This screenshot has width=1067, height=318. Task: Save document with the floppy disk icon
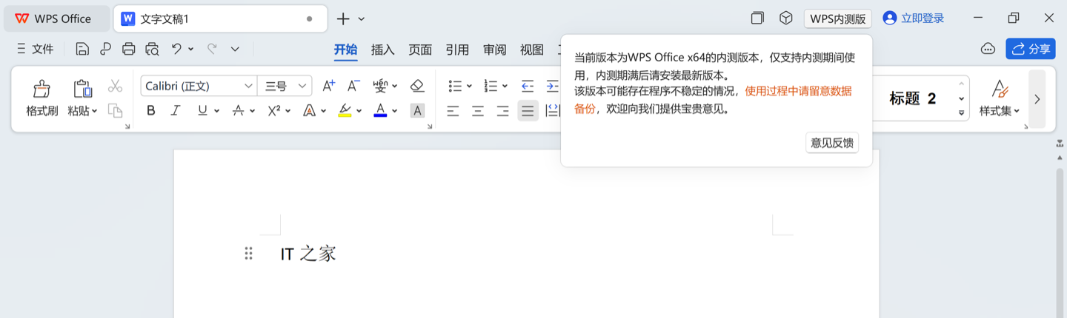click(x=82, y=50)
